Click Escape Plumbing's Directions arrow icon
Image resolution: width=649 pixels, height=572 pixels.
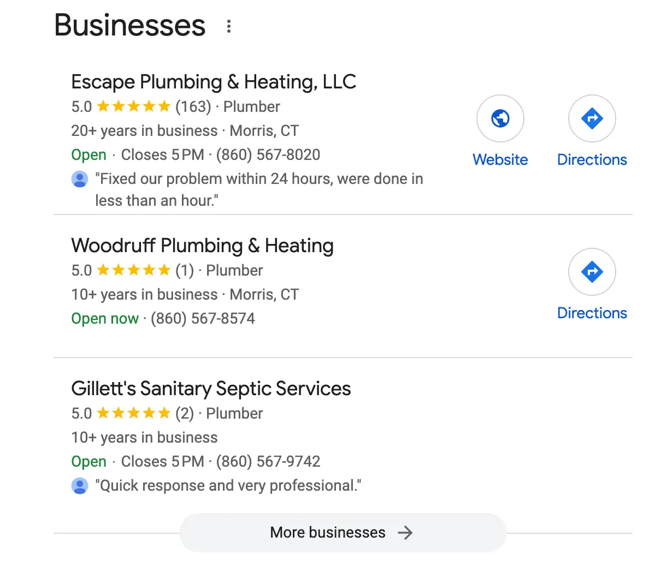click(x=592, y=118)
